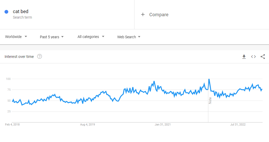
Task: Open the All categories dropdown
Action: point(91,37)
